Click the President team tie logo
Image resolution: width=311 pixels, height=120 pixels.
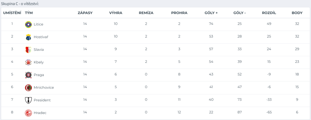click(28, 100)
